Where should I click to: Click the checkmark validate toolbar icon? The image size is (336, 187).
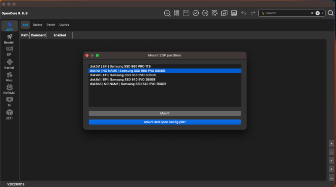[x=196, y=13]
